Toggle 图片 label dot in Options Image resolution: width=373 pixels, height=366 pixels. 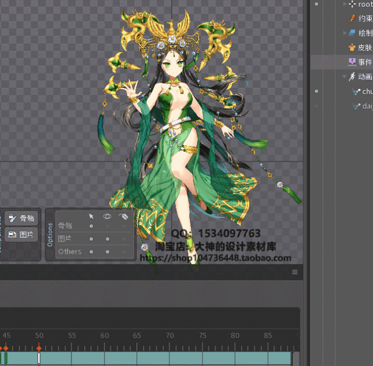click(124, 239)
